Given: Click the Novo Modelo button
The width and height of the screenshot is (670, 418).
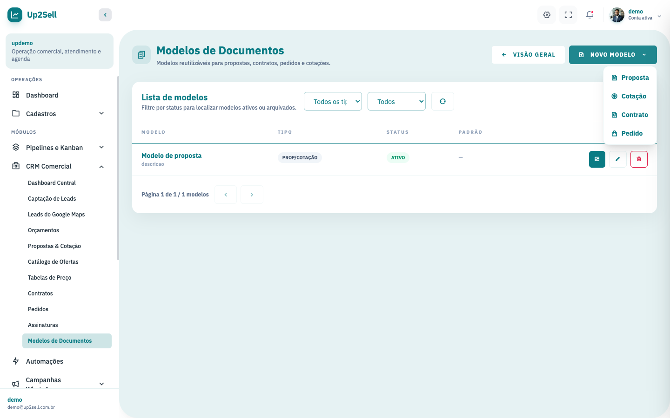Looking at the screenshot, I should click(613, 55).
